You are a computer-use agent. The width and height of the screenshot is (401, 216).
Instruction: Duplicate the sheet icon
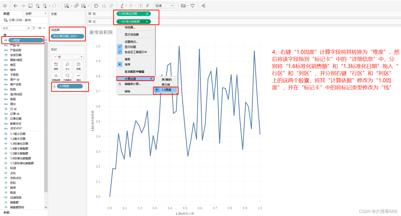coord(76,6)
